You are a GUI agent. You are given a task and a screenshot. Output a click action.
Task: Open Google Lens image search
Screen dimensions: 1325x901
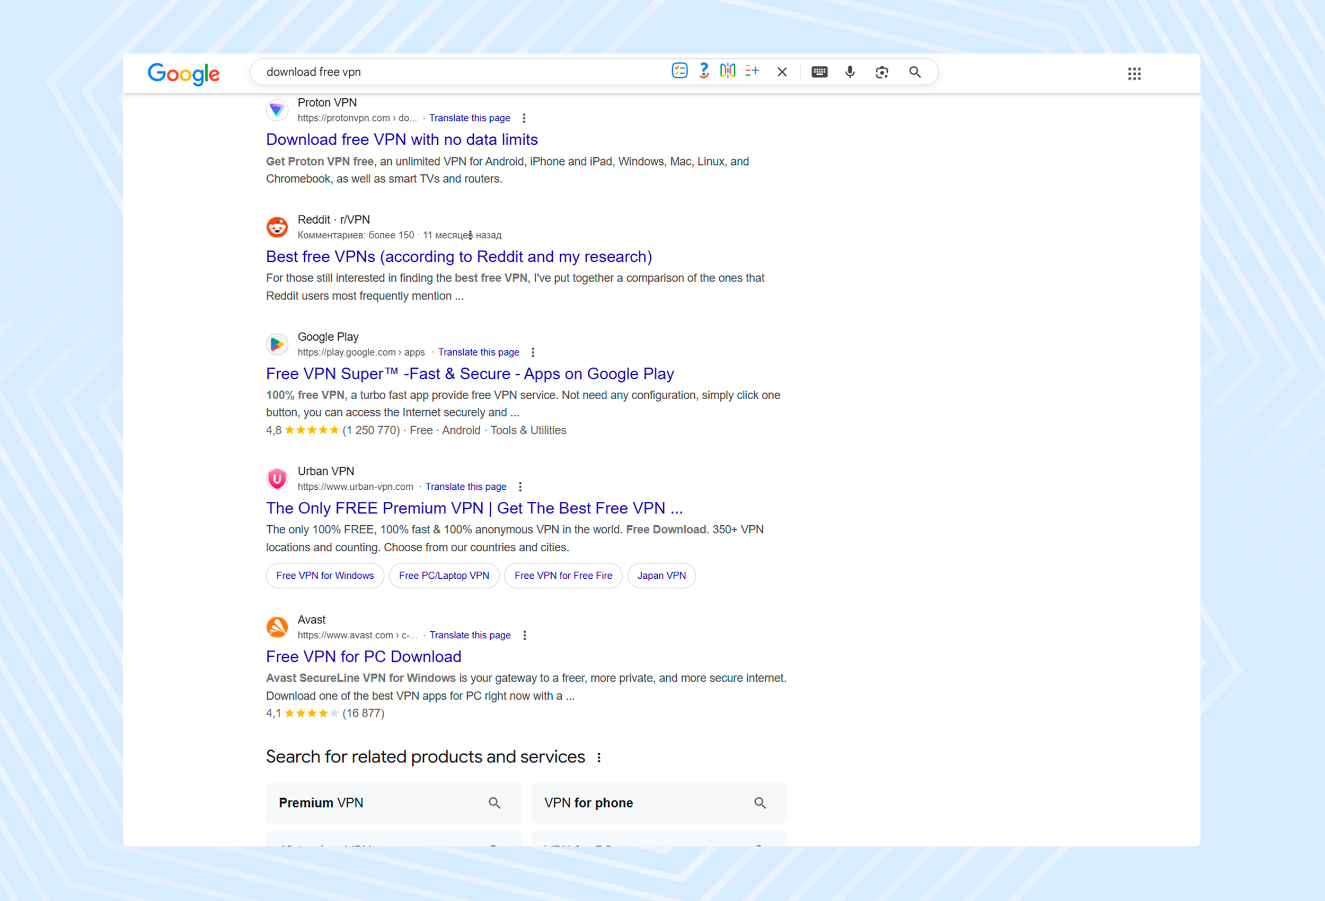pos(881,72)
